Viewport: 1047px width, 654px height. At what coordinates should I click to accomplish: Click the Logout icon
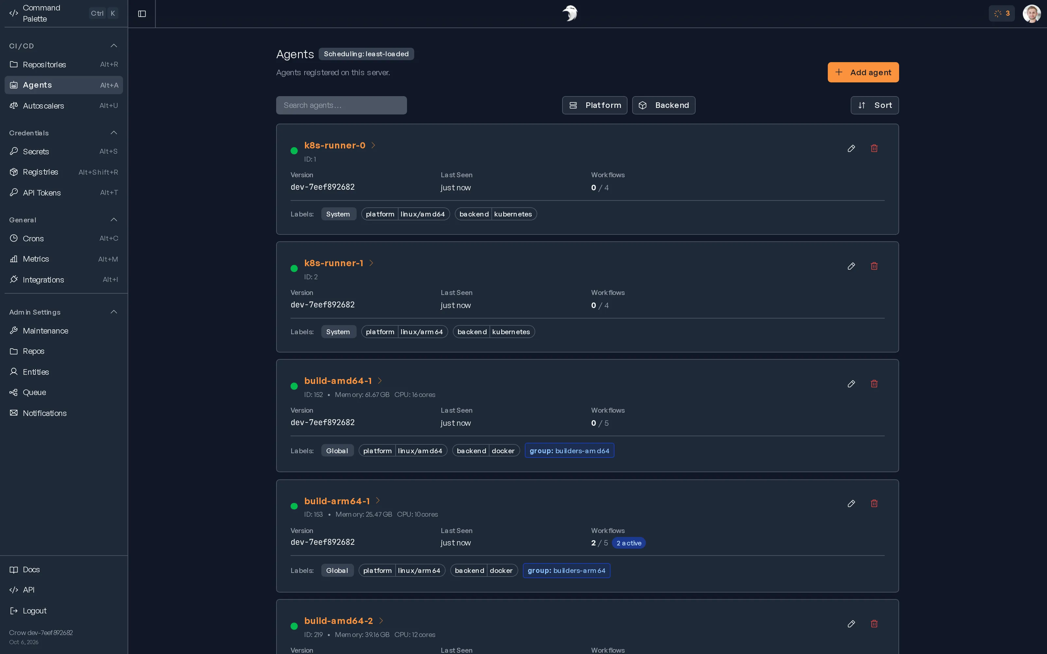point(14,611)
